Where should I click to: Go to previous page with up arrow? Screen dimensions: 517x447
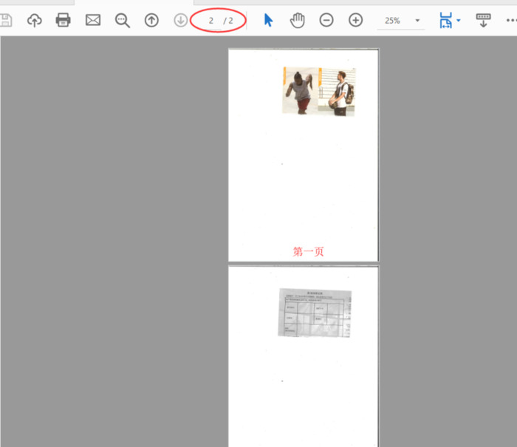pyautogui.click(x=151, y=20)
